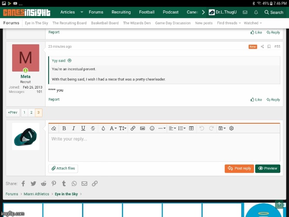Open alerts bell icon in header
The width and height of the screenshot is (289, 217).
pos(256,12)
